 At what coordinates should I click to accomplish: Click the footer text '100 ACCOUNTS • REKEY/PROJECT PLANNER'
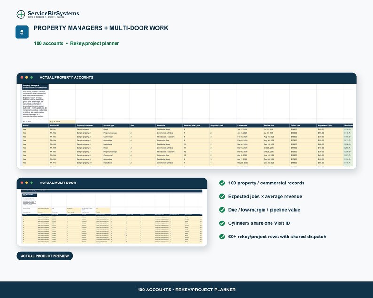point(186,290)
